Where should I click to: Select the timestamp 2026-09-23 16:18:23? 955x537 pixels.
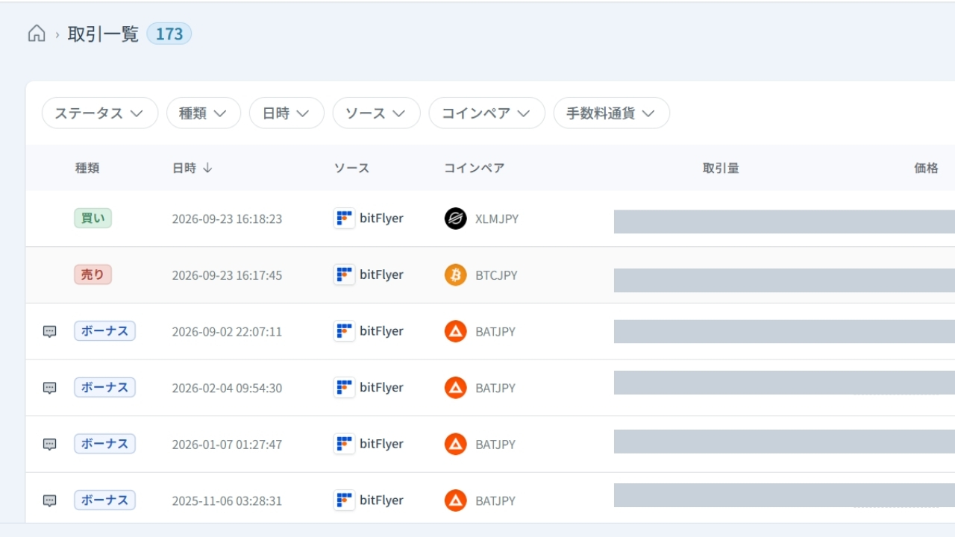(227, 219)
